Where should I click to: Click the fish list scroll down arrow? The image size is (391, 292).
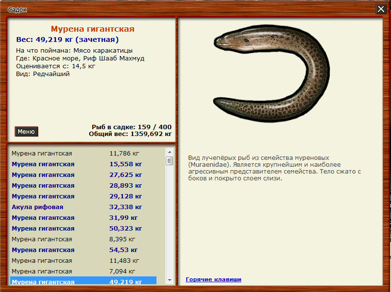tap(170, 280)
